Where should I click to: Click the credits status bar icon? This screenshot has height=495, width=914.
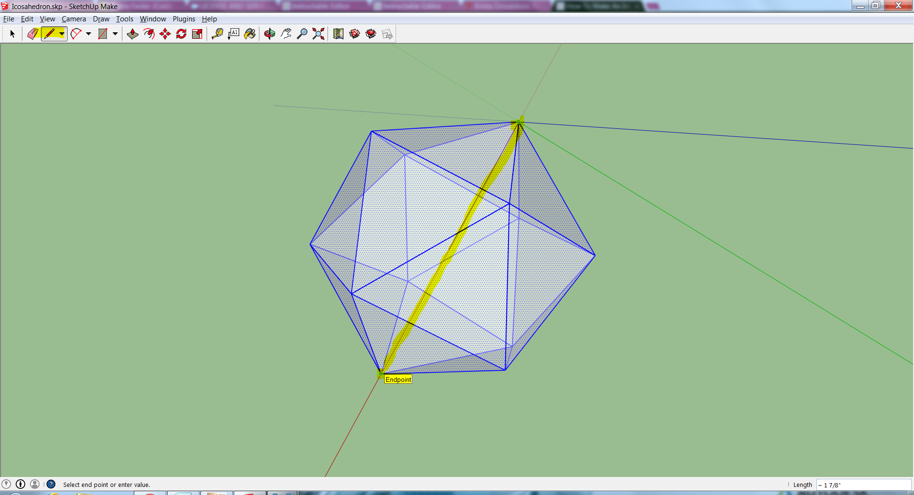point(20,484)
